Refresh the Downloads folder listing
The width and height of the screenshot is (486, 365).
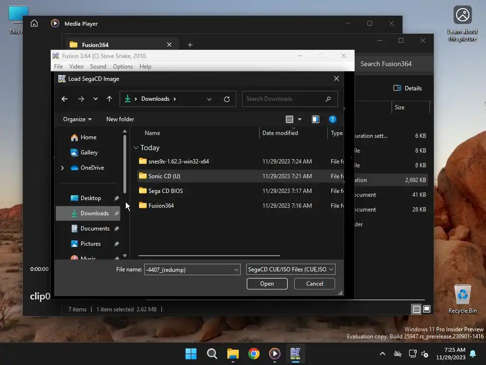click(x=227, y=99)
